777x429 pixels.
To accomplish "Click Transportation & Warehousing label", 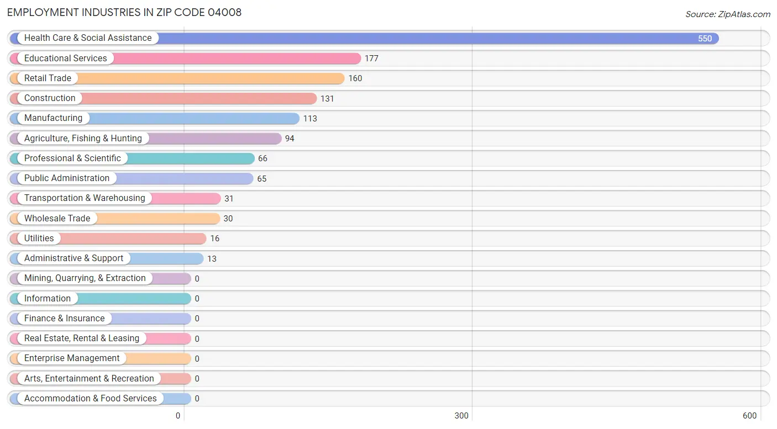I will [85, 198].
